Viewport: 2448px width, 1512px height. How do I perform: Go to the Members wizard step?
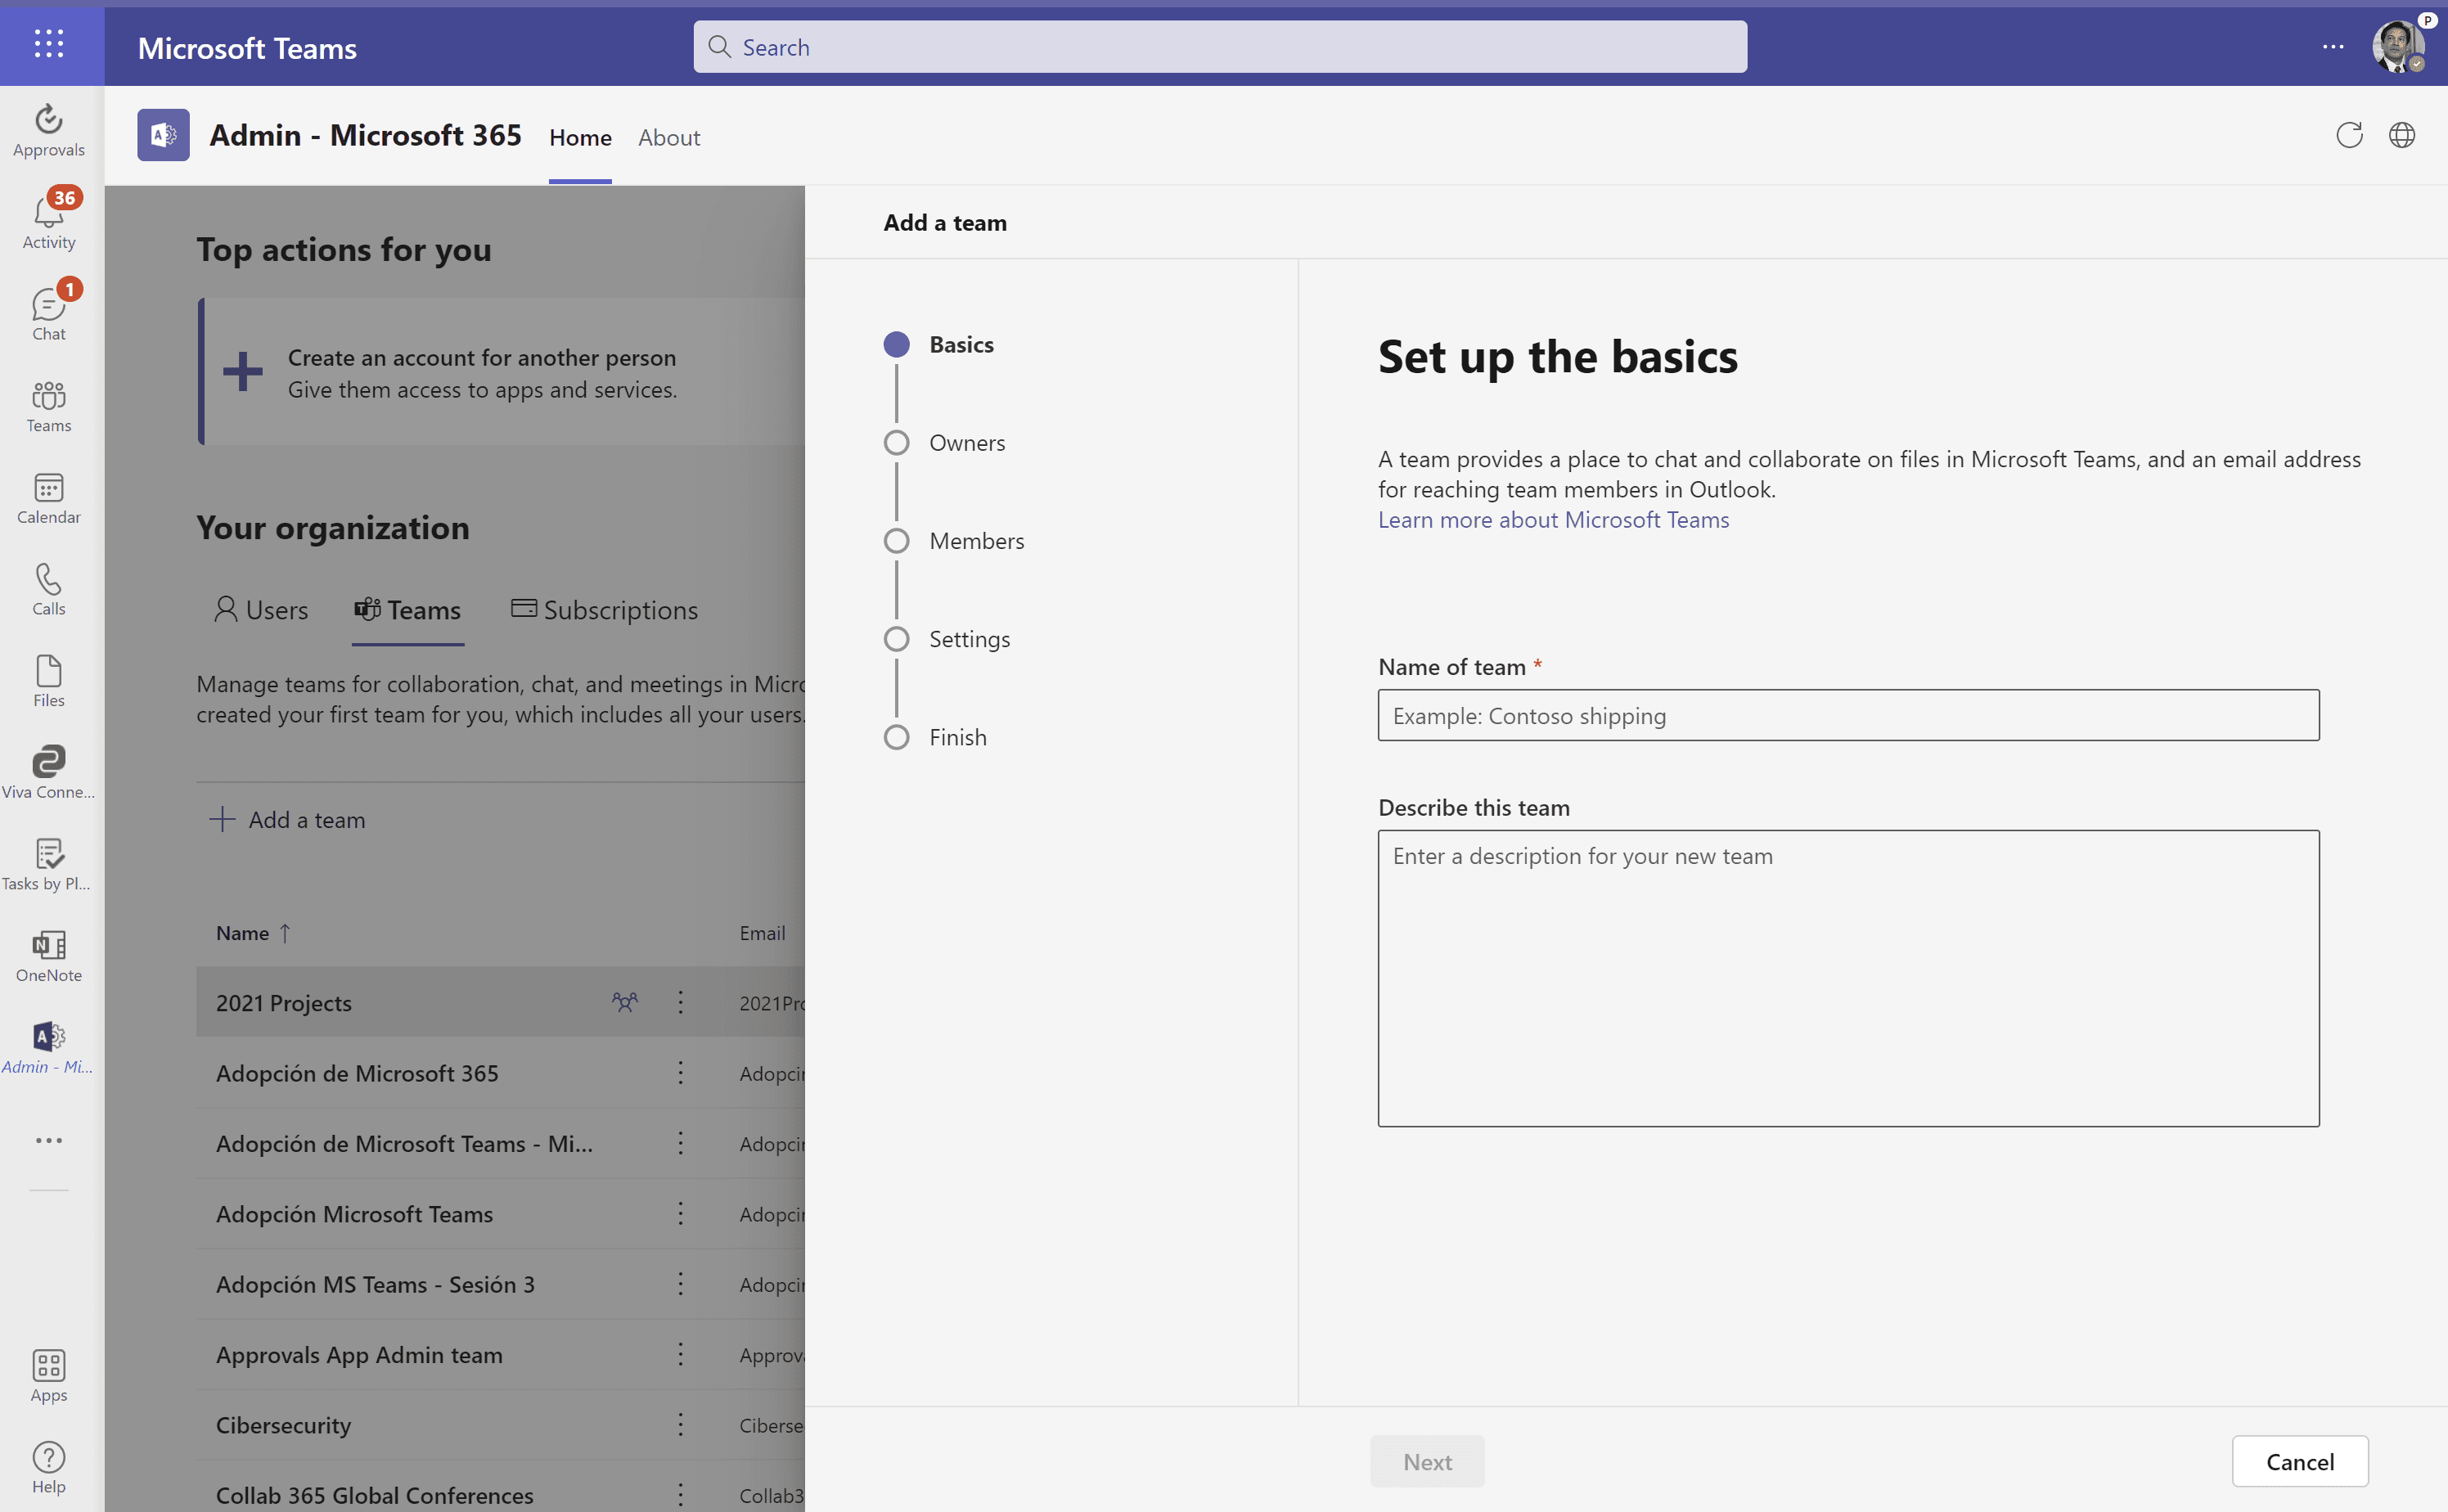[x=954, y=541]
